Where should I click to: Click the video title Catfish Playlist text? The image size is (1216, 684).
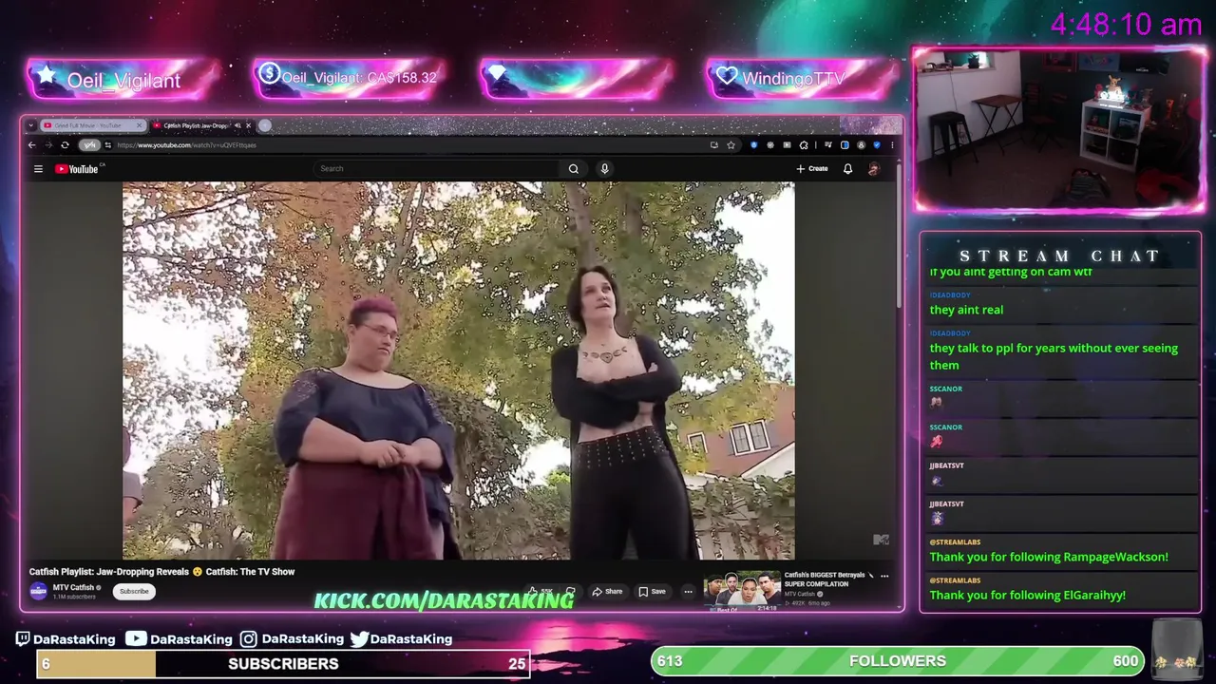[x=162, y=572]
